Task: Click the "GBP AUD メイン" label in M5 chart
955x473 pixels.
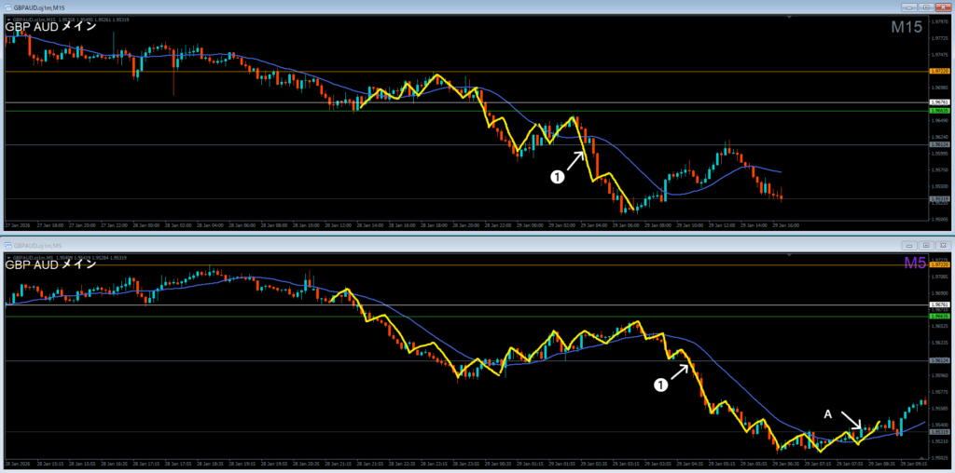Action: (50, 264)
